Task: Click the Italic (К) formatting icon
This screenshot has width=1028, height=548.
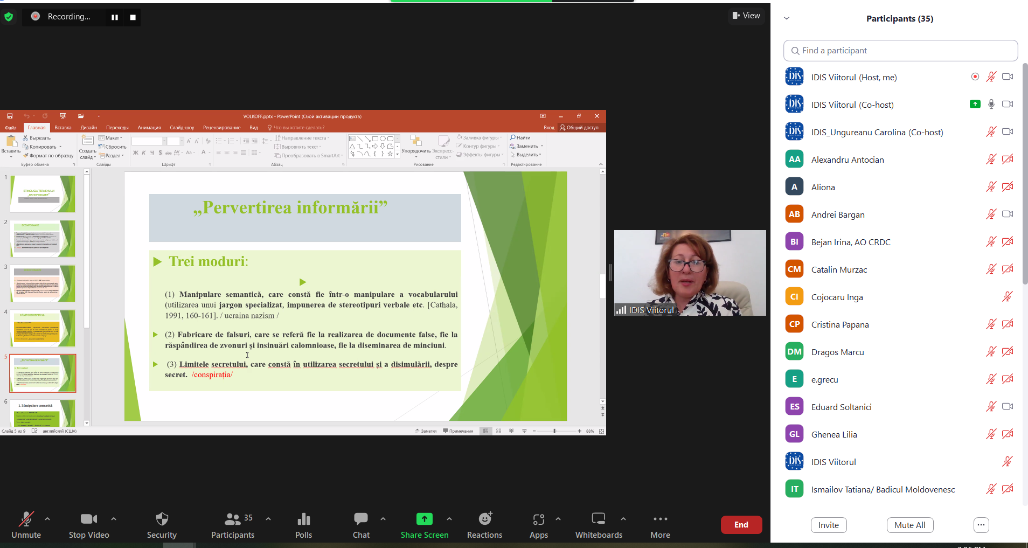Action: 144,152
